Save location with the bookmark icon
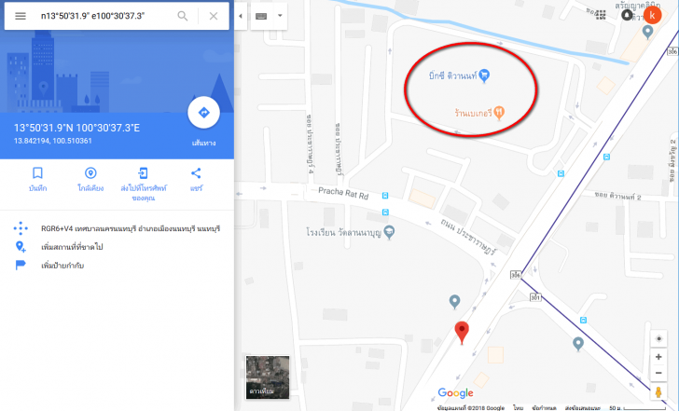679x411 pixels. (x=37, y=173)
